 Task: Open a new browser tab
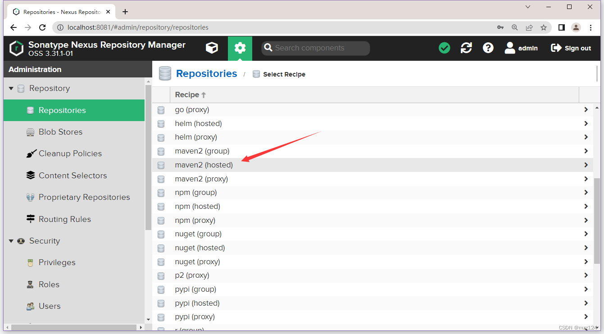[125, 12]
